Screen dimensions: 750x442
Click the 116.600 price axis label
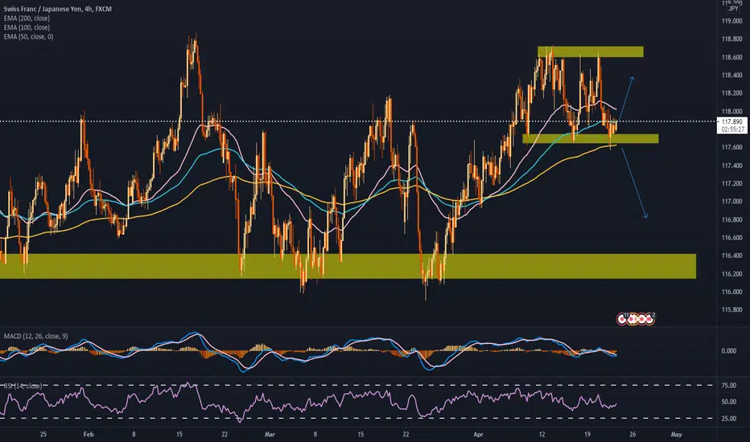731,238
